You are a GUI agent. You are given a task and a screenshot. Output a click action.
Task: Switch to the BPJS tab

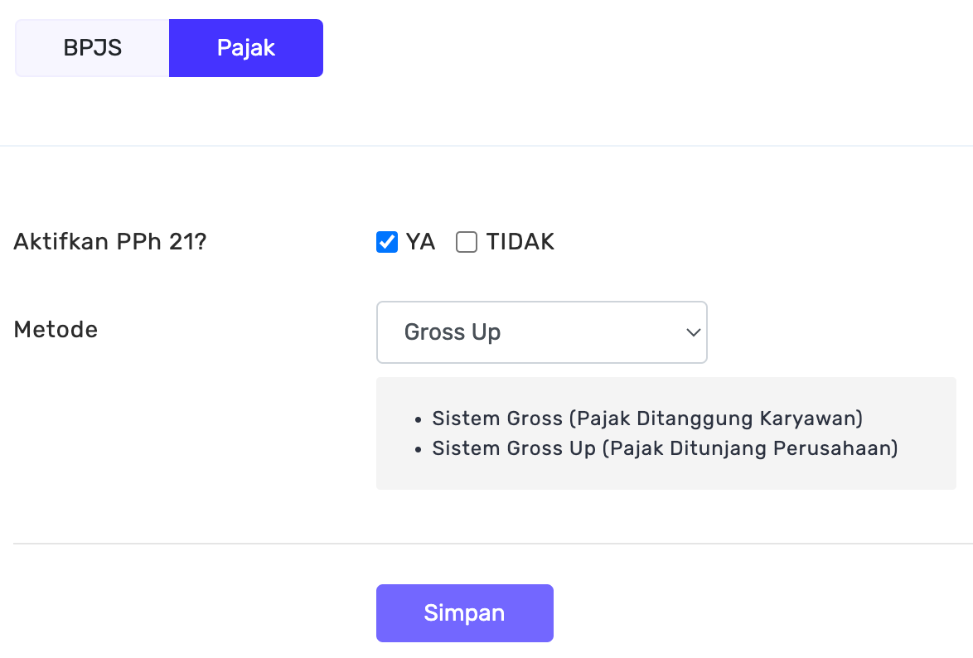tap(91, 48)
